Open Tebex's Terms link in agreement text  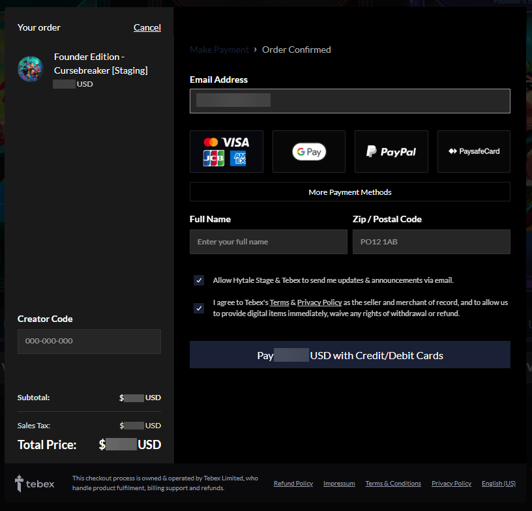279,302
